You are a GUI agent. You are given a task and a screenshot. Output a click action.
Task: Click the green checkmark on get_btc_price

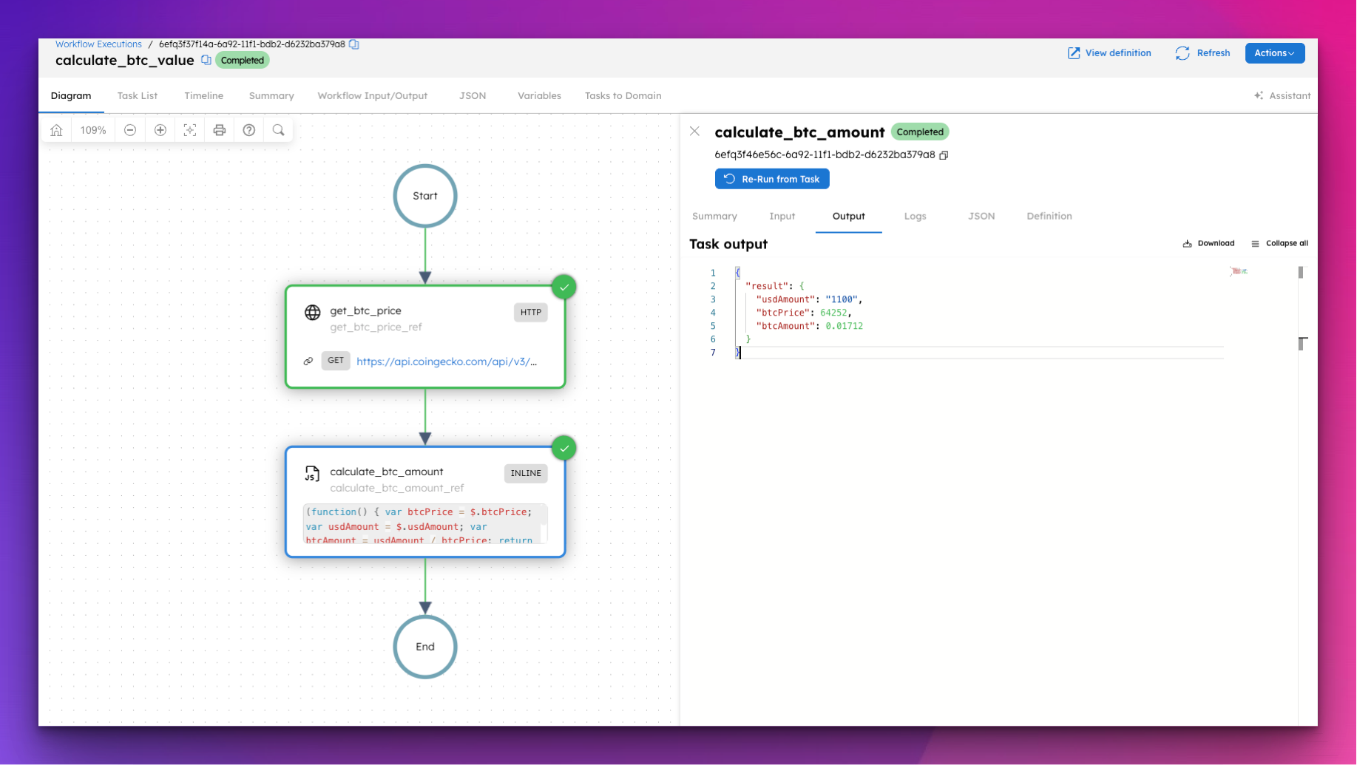(564, 287)
